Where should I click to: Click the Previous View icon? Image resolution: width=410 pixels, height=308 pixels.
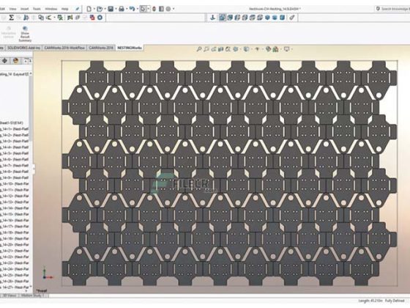(214, 49)
